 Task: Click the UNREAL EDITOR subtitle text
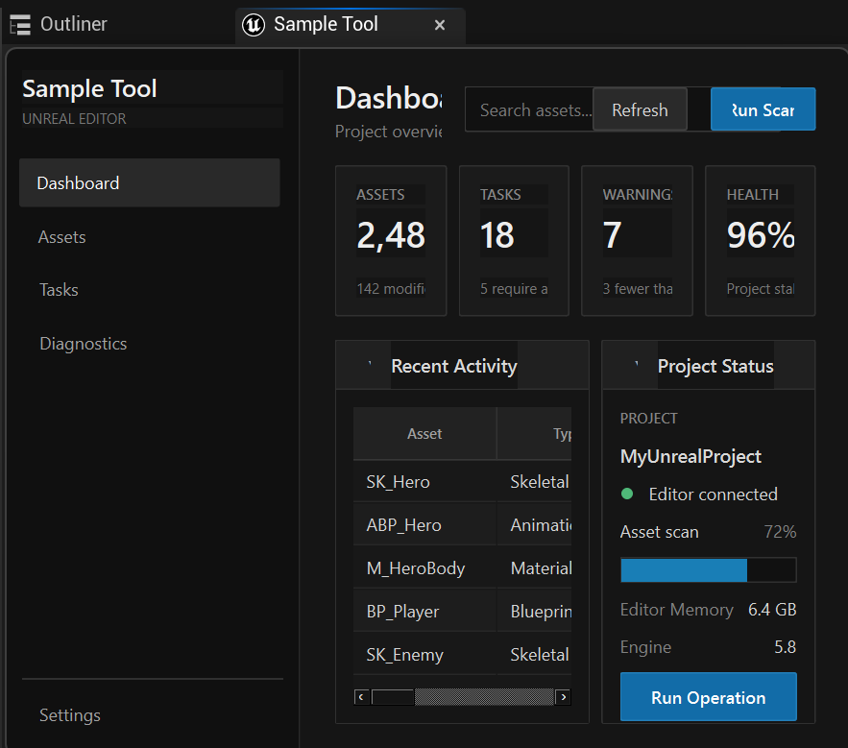(x=74, y=118)
